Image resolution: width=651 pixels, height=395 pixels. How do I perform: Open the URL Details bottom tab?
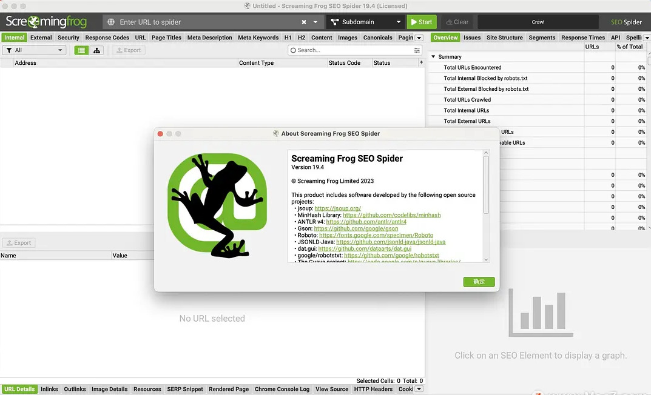(x=19, y=389)
